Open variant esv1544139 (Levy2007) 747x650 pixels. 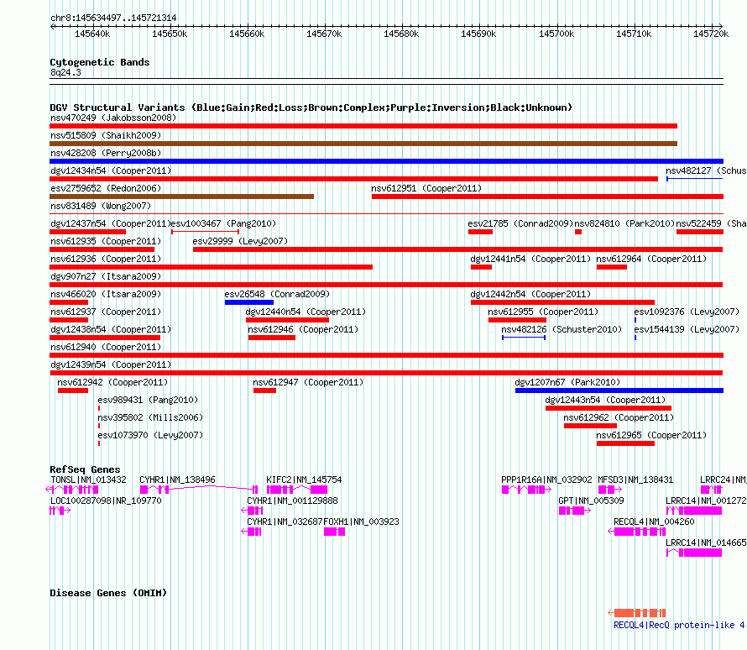[687, 330]
